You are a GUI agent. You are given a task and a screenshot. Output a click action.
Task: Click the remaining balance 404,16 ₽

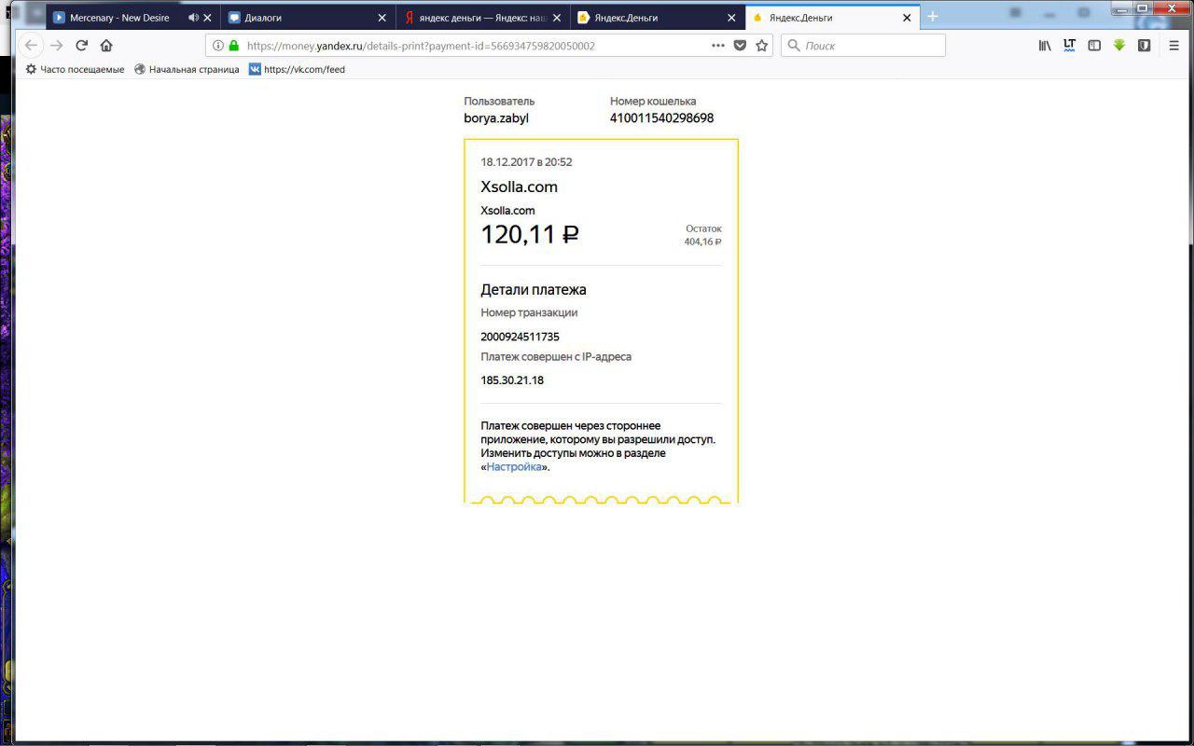click(x=702, y=242)
